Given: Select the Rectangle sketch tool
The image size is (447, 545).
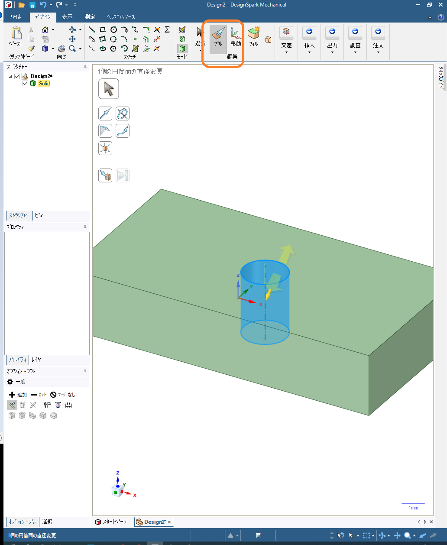Looking at the screenshot, I should coord(103,30).
